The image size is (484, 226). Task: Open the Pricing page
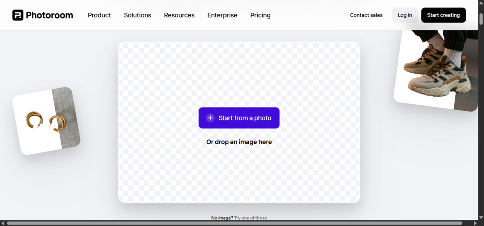(260, 15)
